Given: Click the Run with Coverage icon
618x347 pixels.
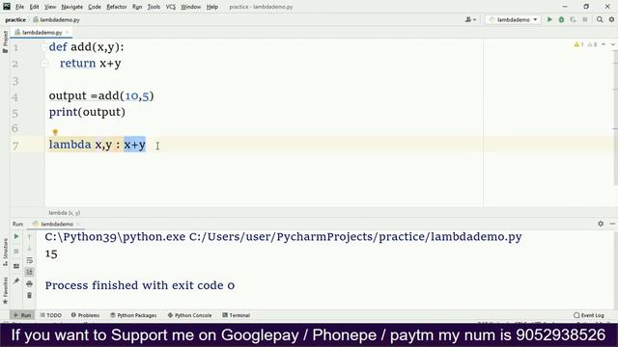Looking at the screenshot, I should 573,19.
